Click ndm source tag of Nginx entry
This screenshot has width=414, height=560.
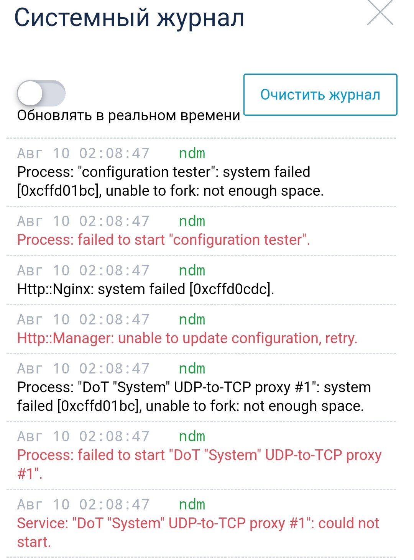pos(192,270)
